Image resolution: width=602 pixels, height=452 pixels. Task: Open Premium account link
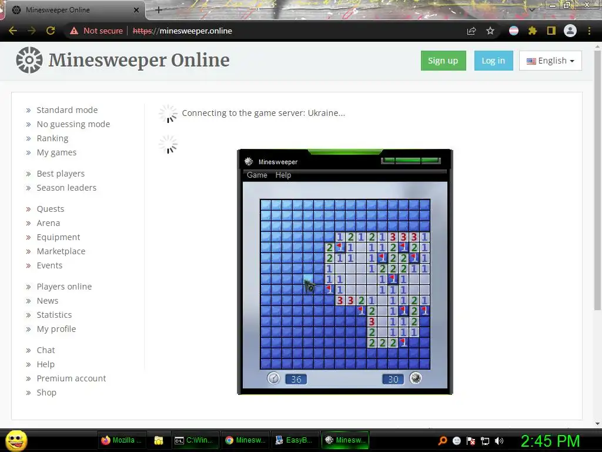[x=71, y=378]
